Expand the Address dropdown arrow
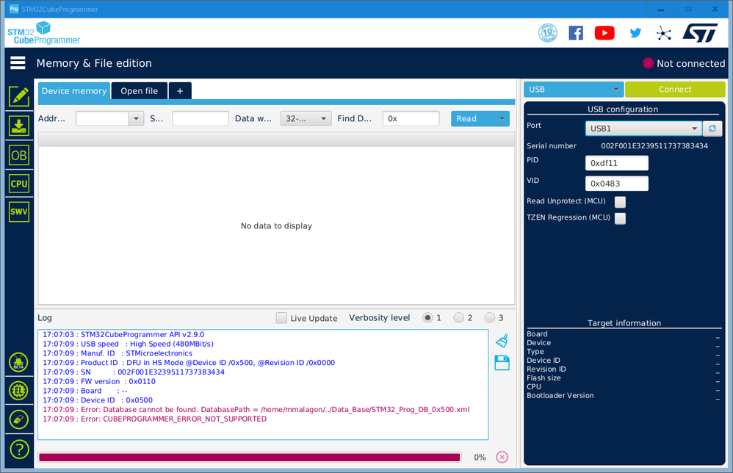 (136, 119)
